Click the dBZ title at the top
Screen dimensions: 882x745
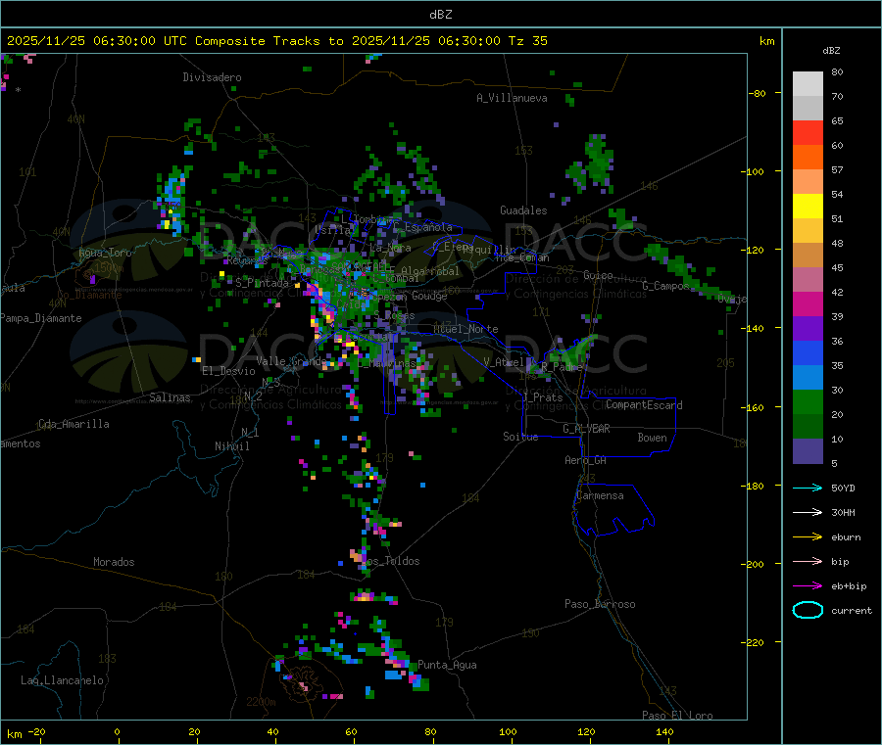click(x=440, y=15)
